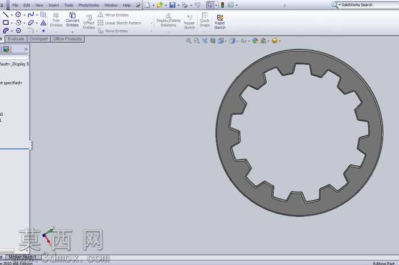
Task: Switch to the Office Products tab
Action: (x=67, y=39)
